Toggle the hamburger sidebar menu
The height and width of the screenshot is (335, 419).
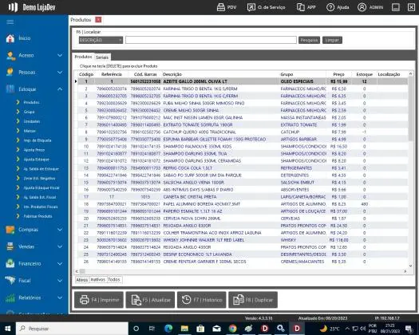10,22
